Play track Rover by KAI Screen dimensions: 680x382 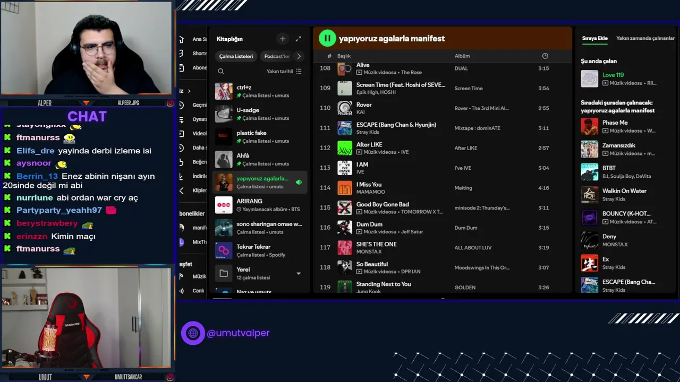point(442,108)
